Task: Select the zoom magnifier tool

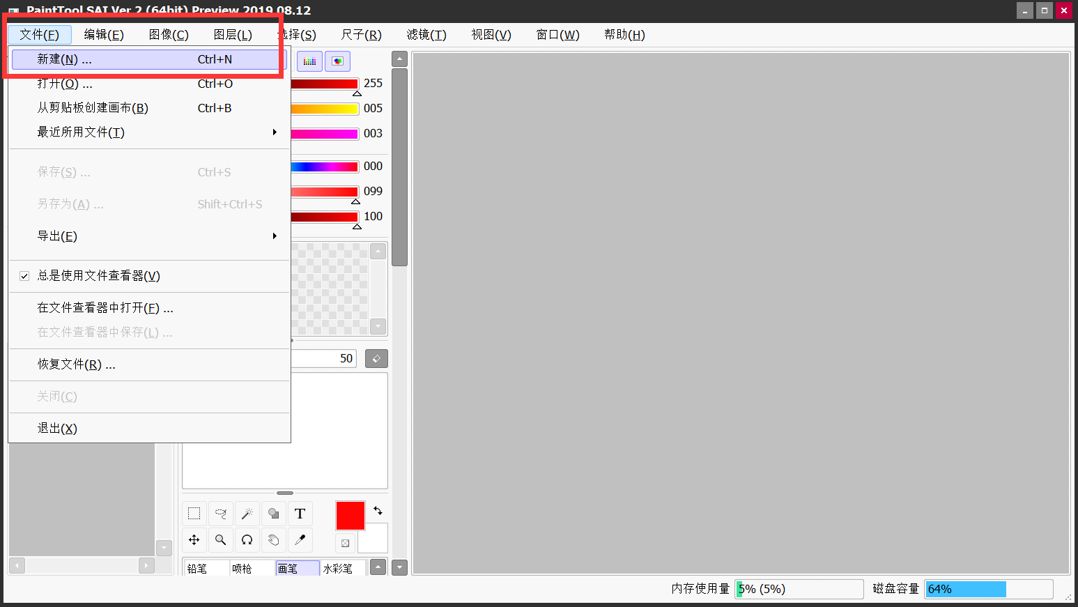Action: click(x=221, y=540)
